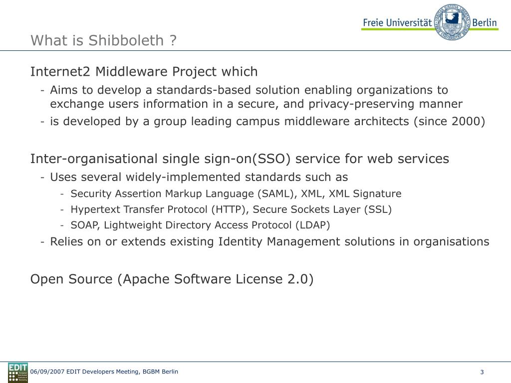The width and height of the screenshot is (511, 383).
Task: Click the heading 'Inter-organisational single sign-on(SSO) service'
Action: pos(240,159)
